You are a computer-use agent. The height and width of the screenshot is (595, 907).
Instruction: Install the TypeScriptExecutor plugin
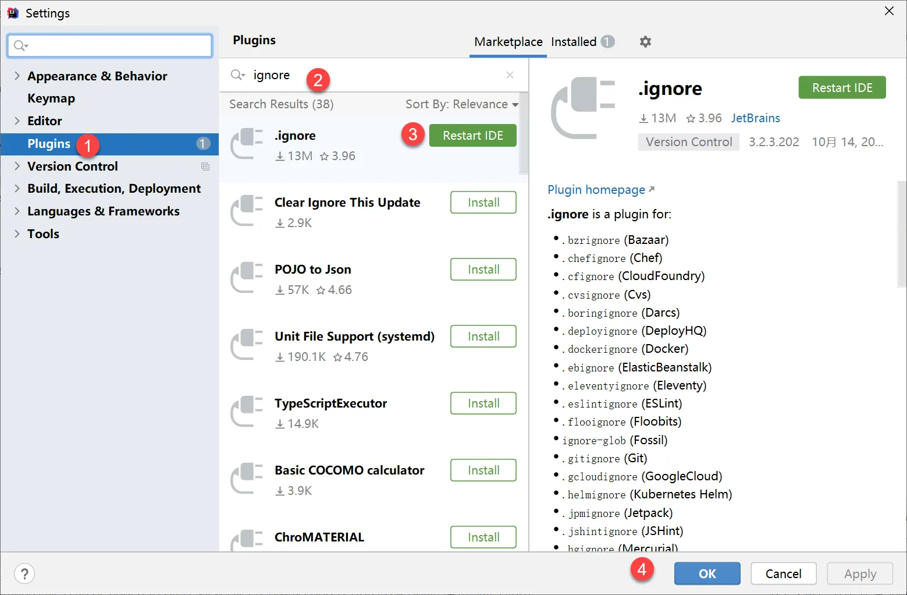click(x=483, y=403)
